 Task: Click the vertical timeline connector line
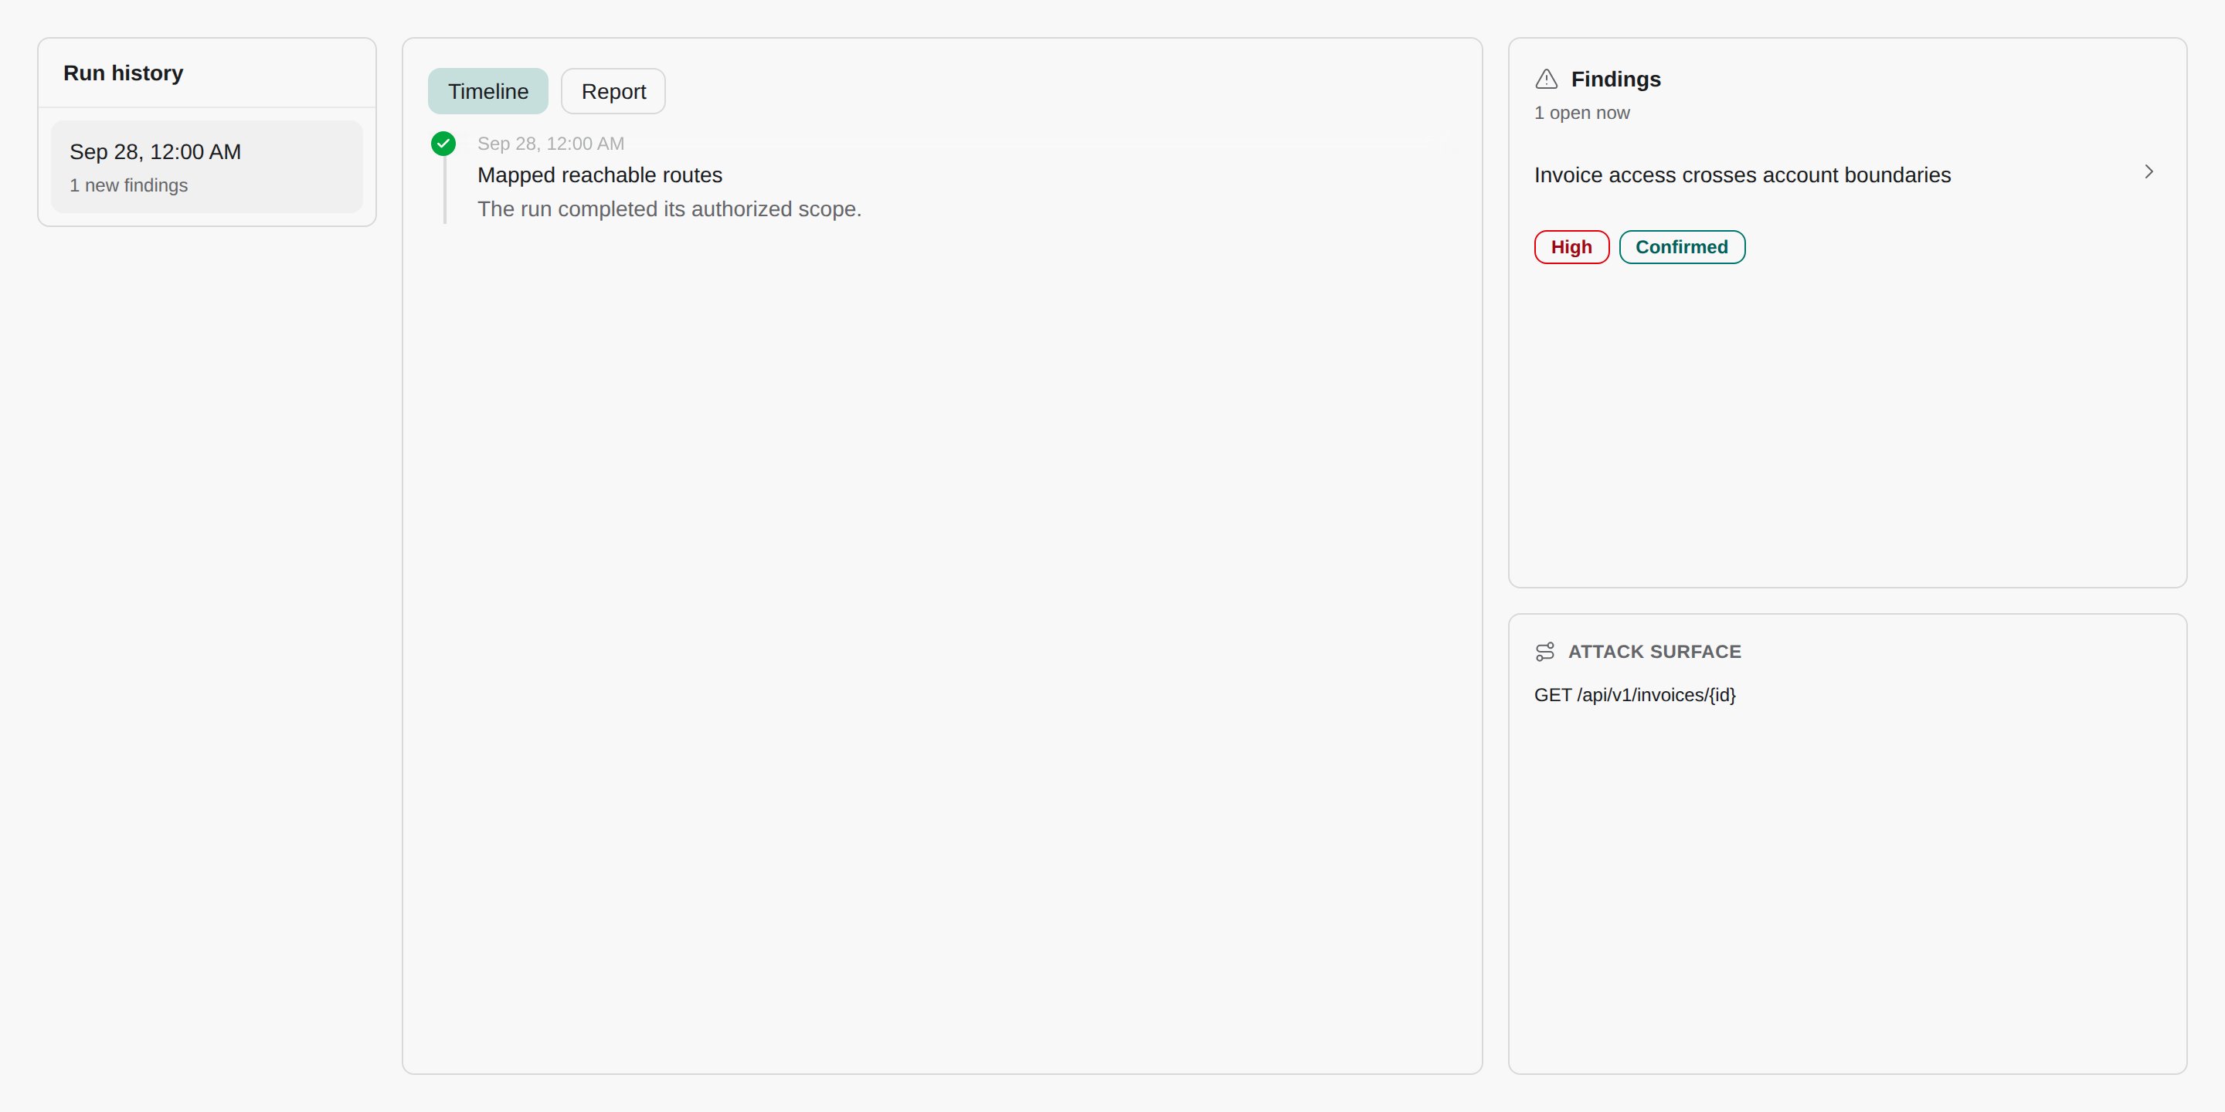pos(445,190)
